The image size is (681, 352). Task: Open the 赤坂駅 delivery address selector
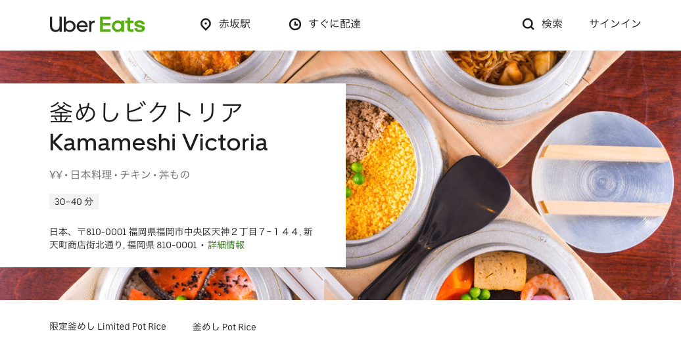pos(225,24)
